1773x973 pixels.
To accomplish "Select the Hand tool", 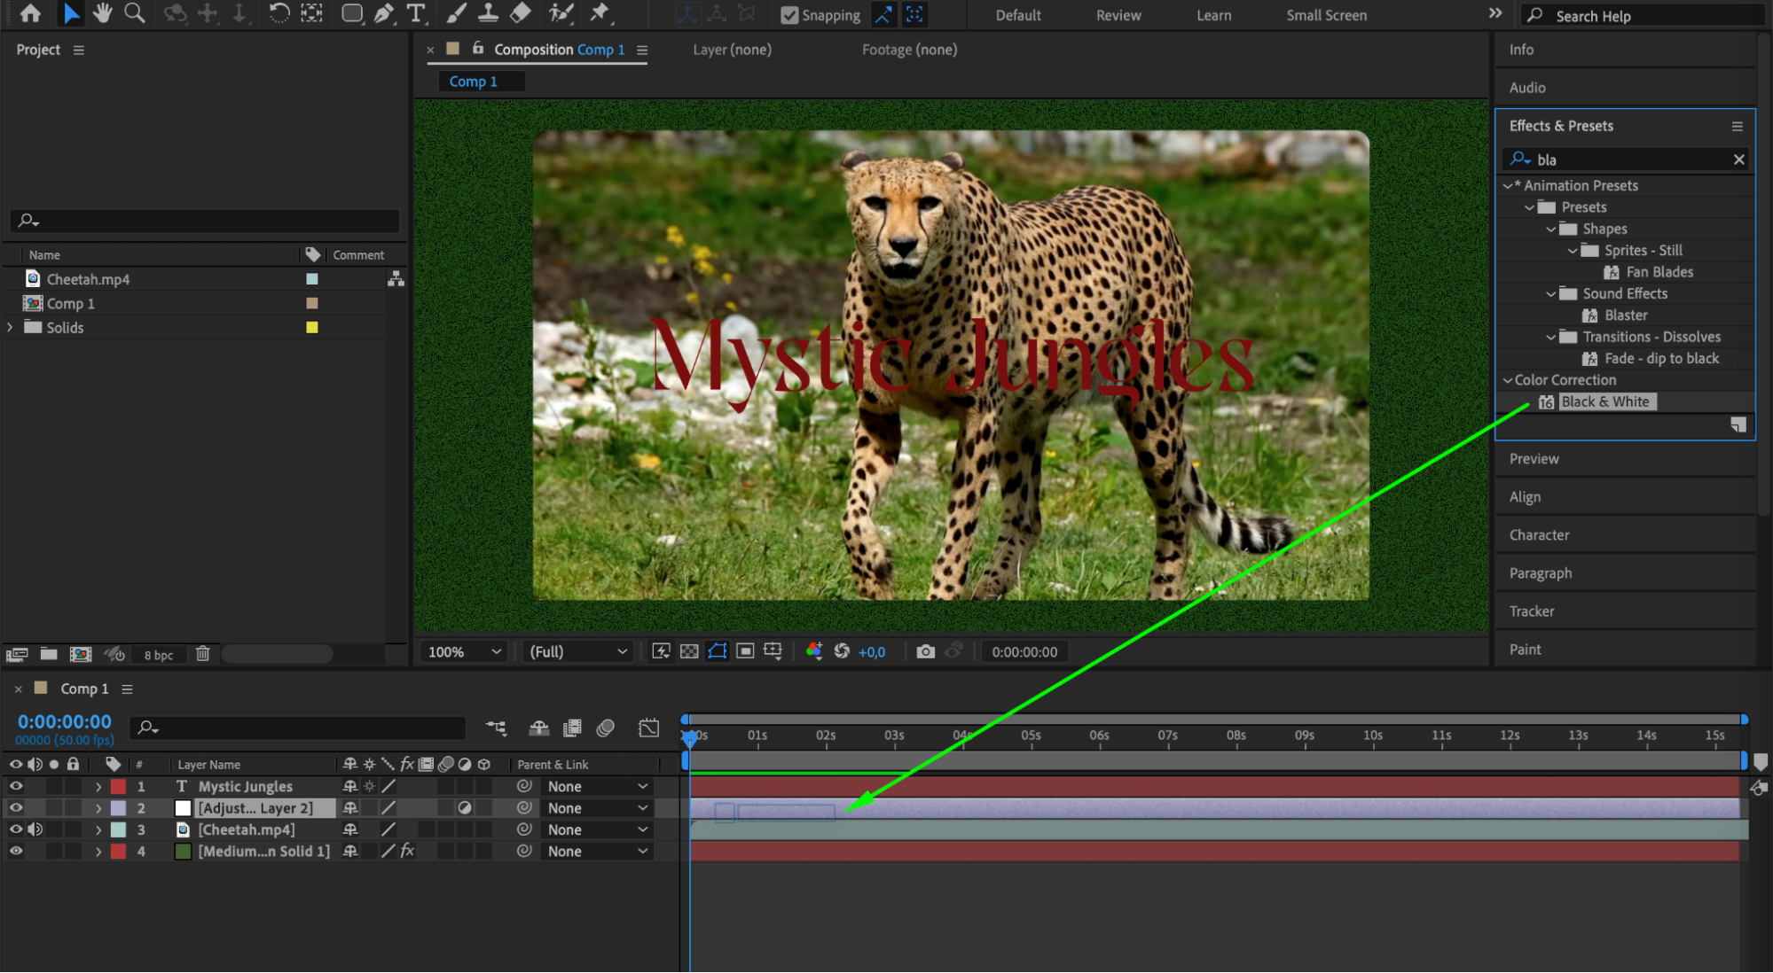I will [103, 13].
